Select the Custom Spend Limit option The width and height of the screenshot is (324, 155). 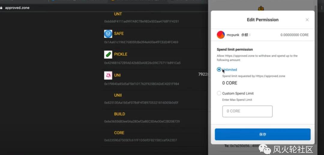pos(219,93)
